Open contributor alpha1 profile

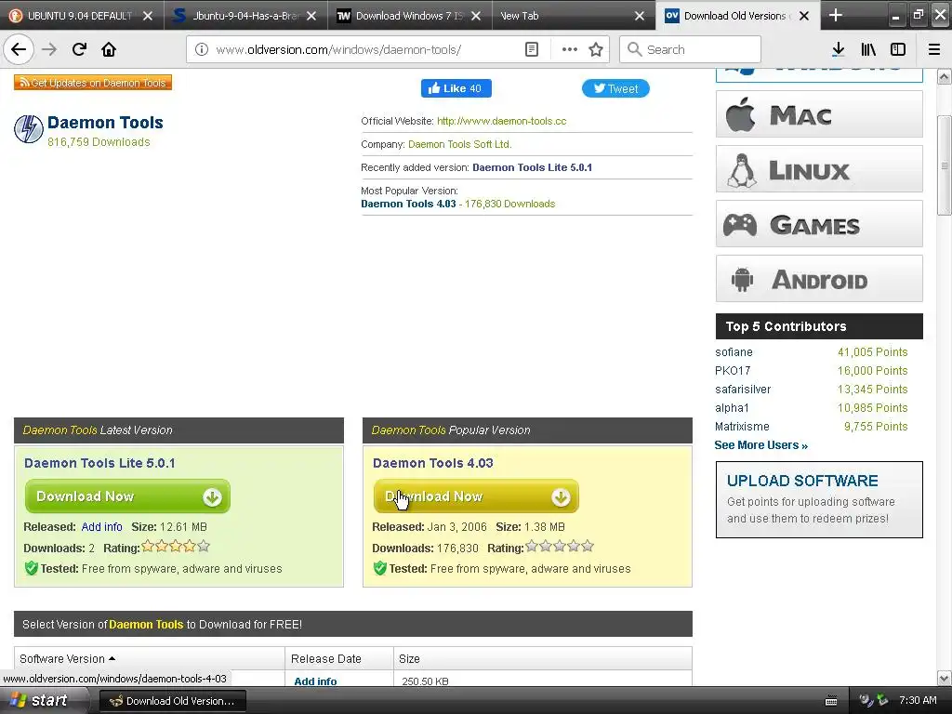pos(732,408)
